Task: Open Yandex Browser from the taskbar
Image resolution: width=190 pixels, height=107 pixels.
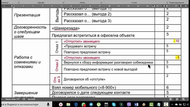Action: point(61,104)
